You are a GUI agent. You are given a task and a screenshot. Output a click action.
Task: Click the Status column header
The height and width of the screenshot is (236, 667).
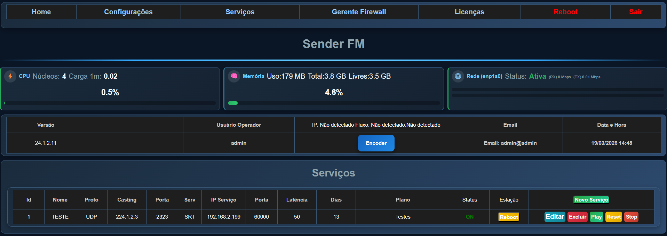click(470, 200)
